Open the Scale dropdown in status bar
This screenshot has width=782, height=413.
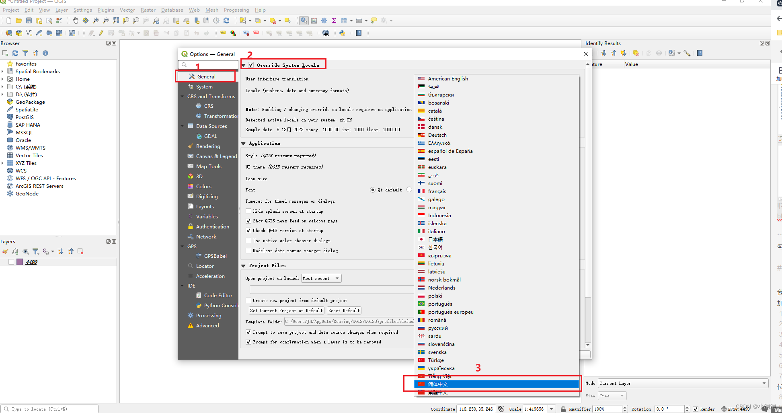tap(552, 409)
